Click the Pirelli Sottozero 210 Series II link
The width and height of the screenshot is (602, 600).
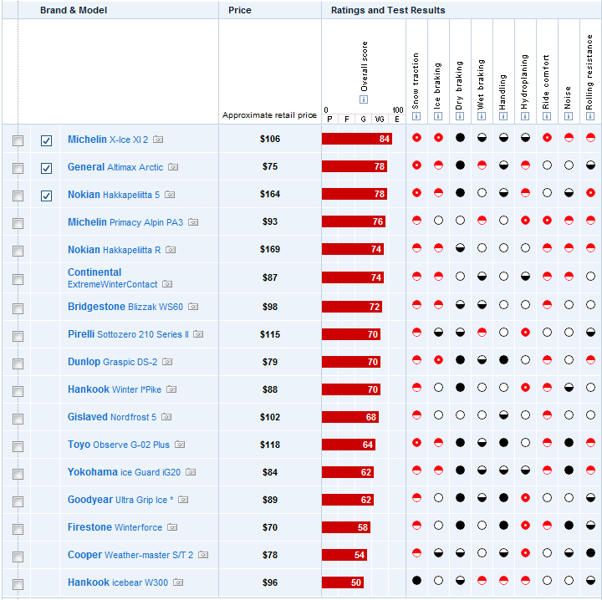click(128, 334)
